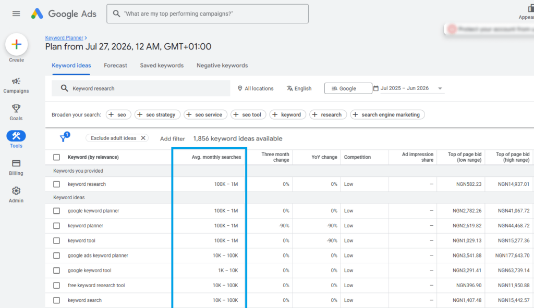
Task: Open the Negative keywords tab
Action: (222, 66)
